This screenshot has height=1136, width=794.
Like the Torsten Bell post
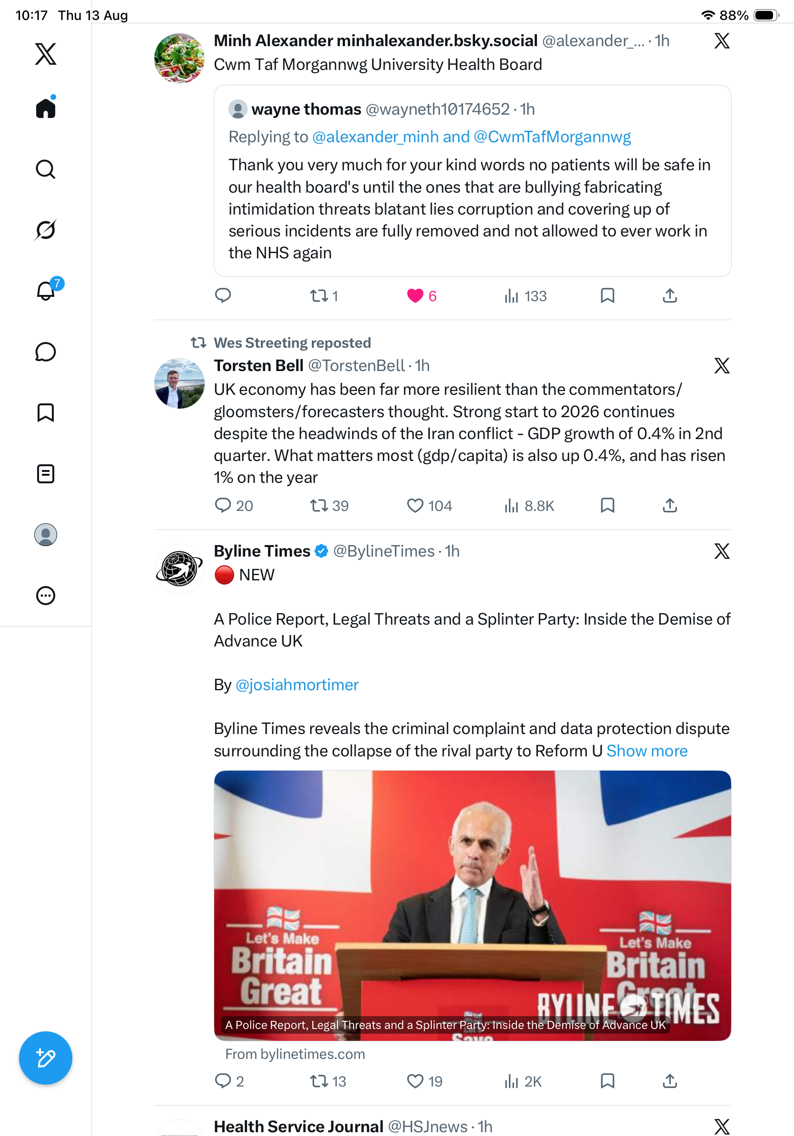(x=429, y=506)
